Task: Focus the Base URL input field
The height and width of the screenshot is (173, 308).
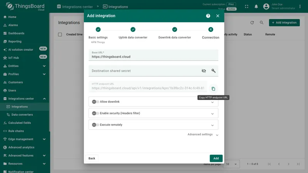Action: point(153,55)
